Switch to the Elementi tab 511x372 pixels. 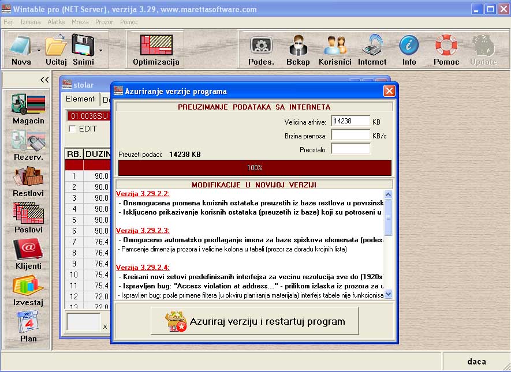[x=81, y=99]
